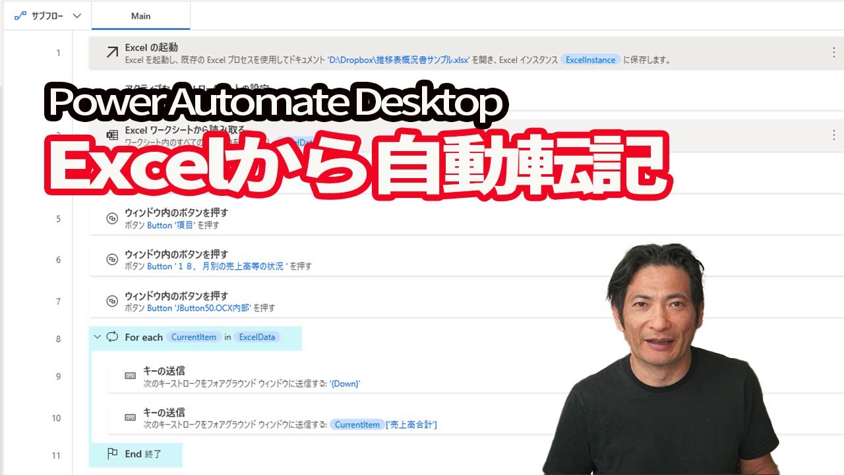Click line number 11

57,455
